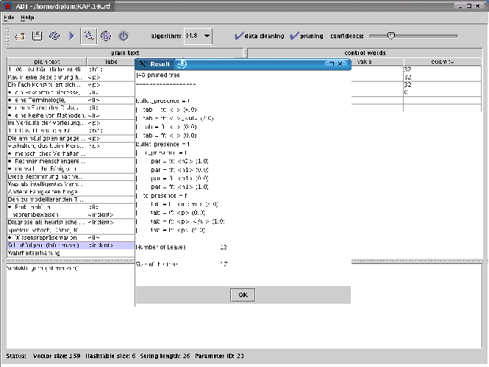This screenshot has height=367, width=489.
Task: Select row 'Was als intelligentes Verh..'
Action: point(71,184)
